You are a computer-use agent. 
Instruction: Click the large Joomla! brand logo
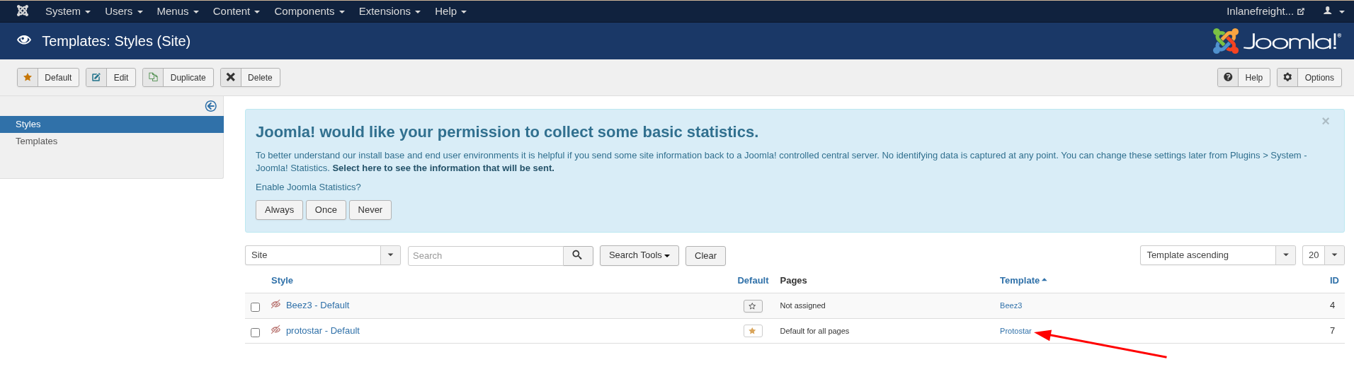pos(1277,41)
